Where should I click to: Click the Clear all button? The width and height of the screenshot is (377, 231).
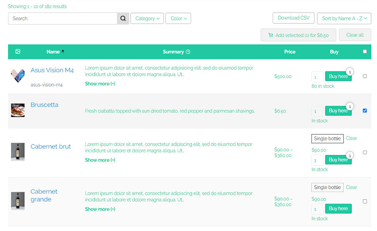click(x=355, y=35)
